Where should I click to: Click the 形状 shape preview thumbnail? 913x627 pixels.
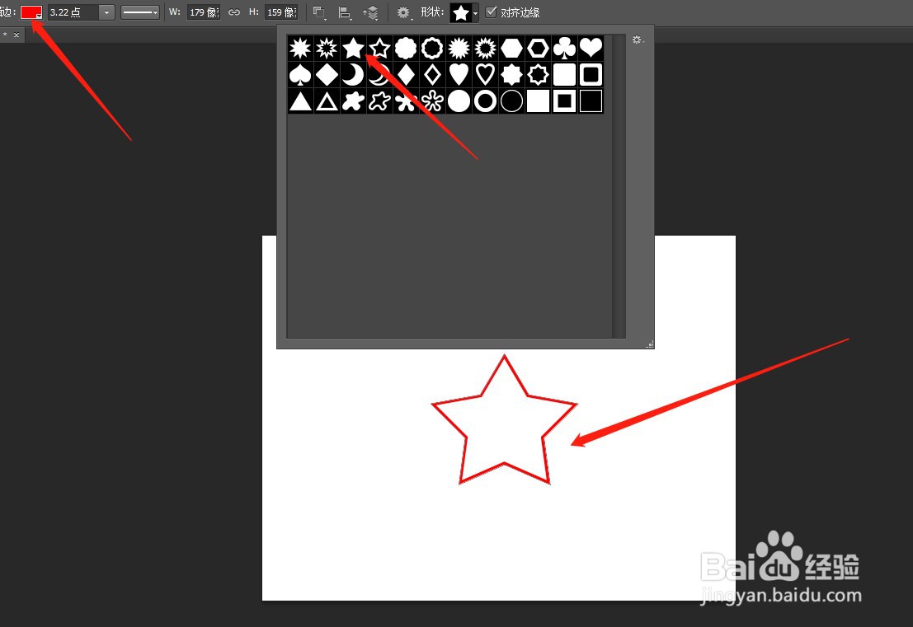pyautogui.click(x=460, y=13)
